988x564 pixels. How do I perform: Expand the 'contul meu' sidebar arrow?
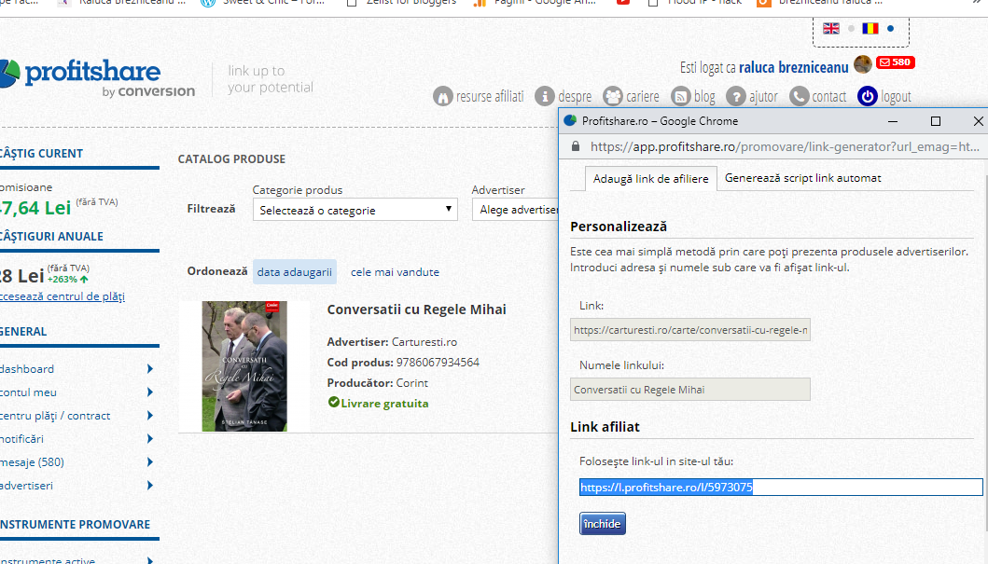pyautogui.click(x=150, y=392)
